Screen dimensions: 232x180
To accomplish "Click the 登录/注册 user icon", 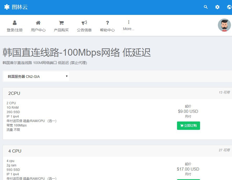I will pos(15,23).
